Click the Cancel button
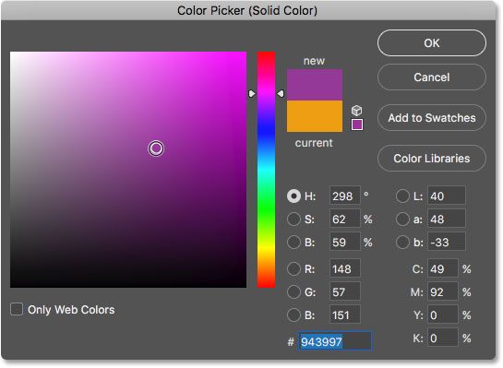 click(432, 77)
